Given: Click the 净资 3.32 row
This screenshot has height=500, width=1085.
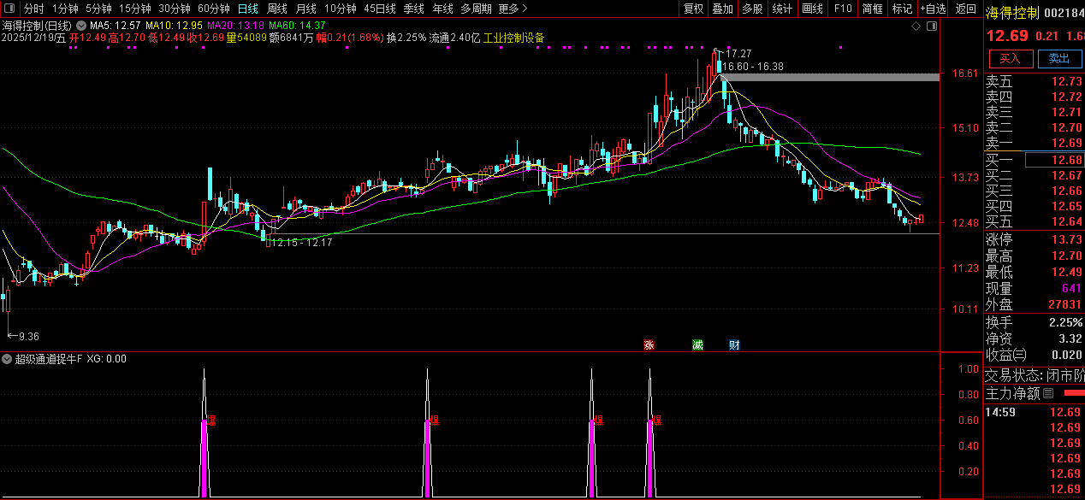Looking at the screenshot, I should 1034,338.
